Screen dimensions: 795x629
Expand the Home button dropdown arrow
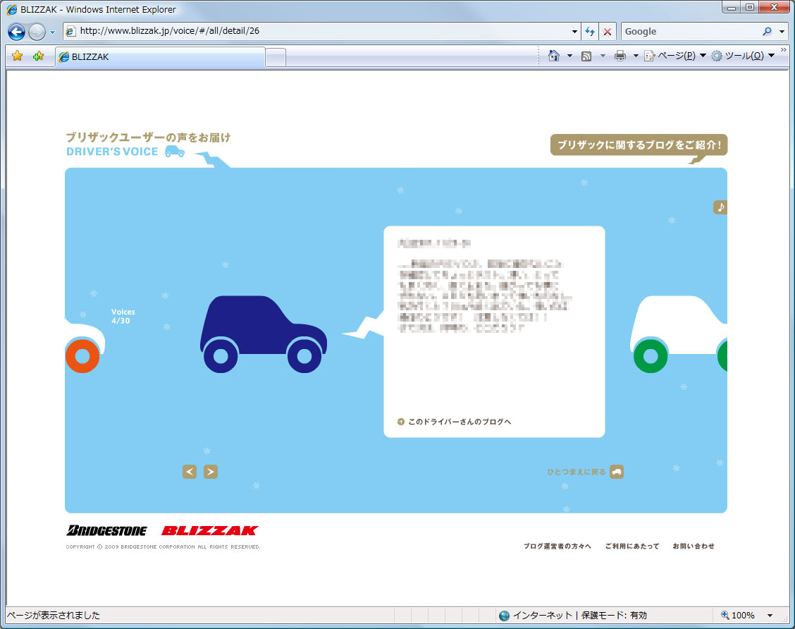(569, 56)
